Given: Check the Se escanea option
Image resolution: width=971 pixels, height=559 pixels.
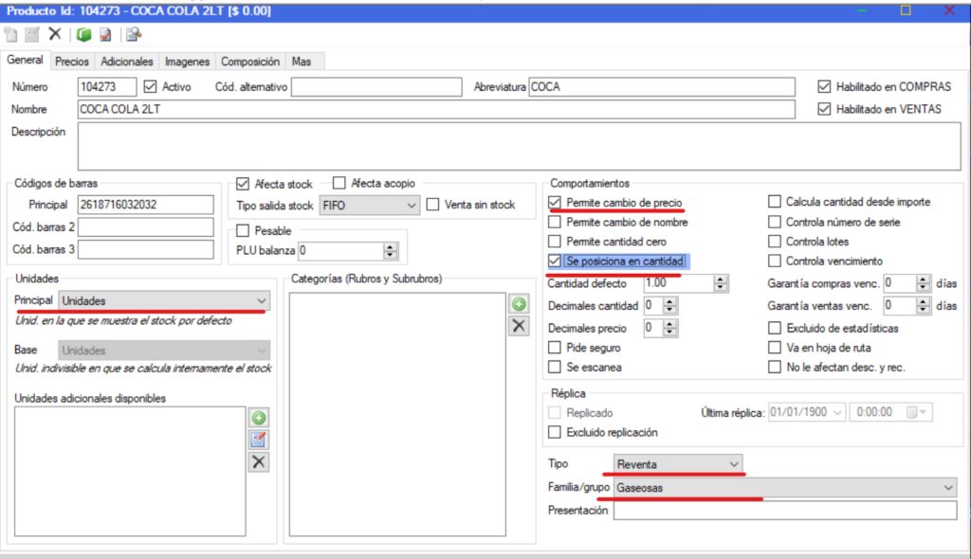Looking at the screenshot, I should 554,367.
